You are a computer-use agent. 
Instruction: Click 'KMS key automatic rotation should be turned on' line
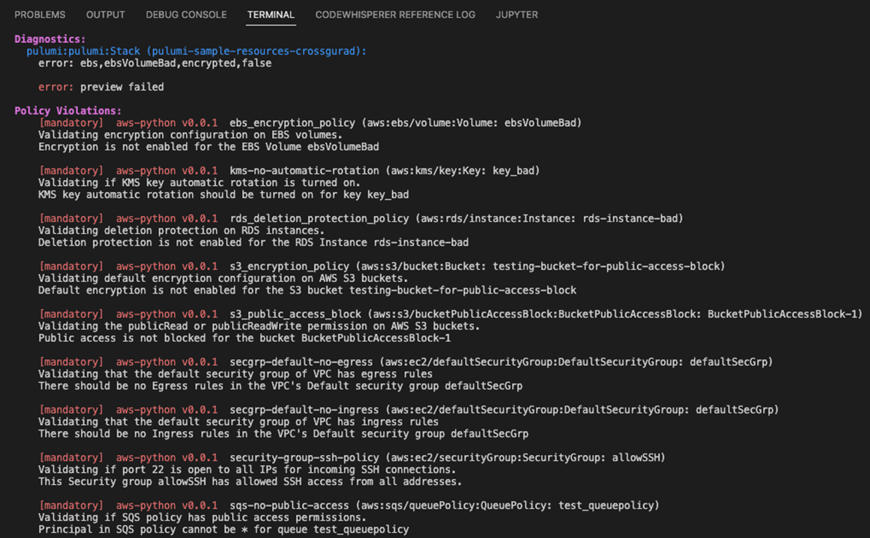224,194
